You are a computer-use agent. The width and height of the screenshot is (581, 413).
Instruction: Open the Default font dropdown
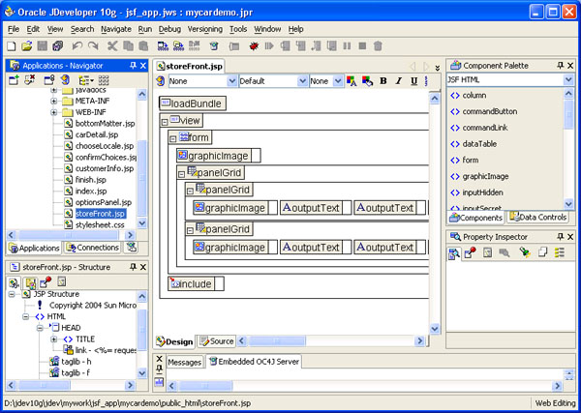[303, 81]
